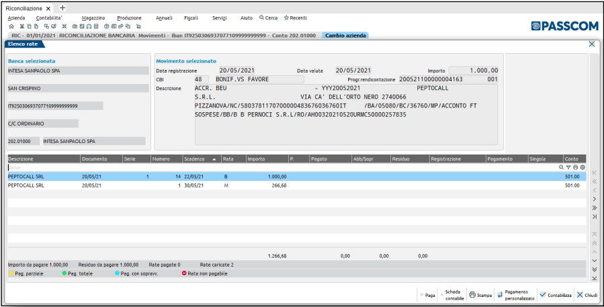
Task: Click the double down chevron navigation arrow
Action: coord(595,269)
